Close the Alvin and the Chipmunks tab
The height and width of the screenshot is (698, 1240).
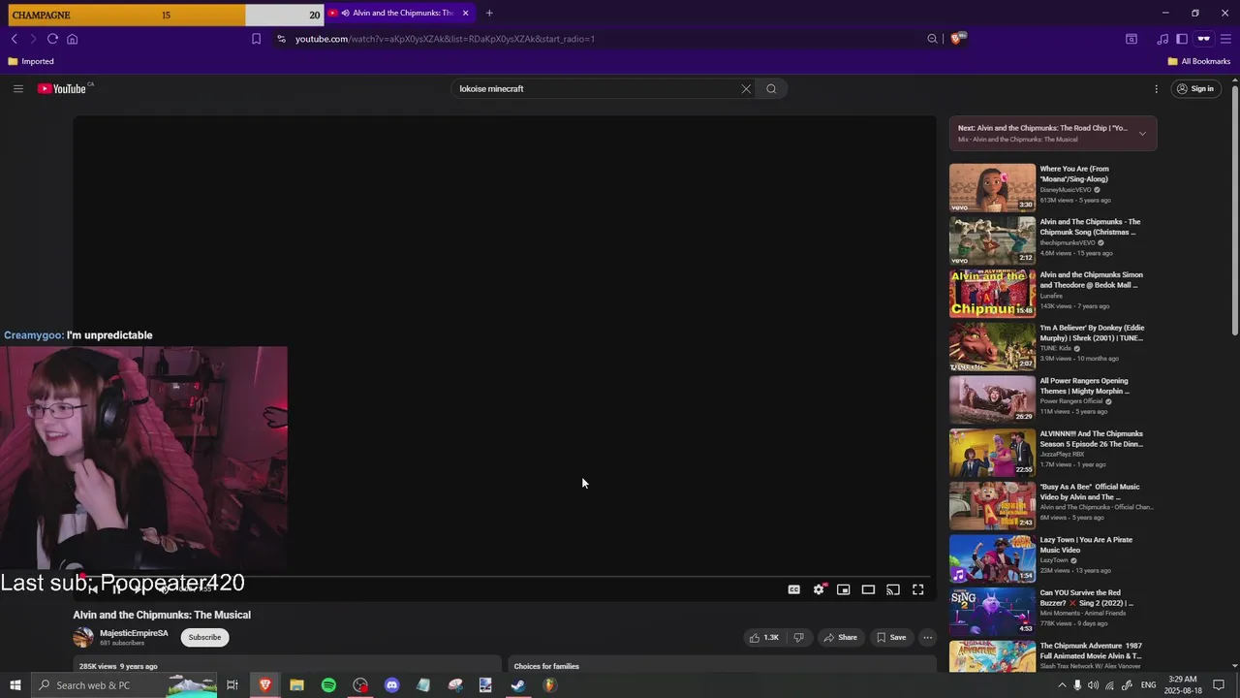tap(465, 13)
